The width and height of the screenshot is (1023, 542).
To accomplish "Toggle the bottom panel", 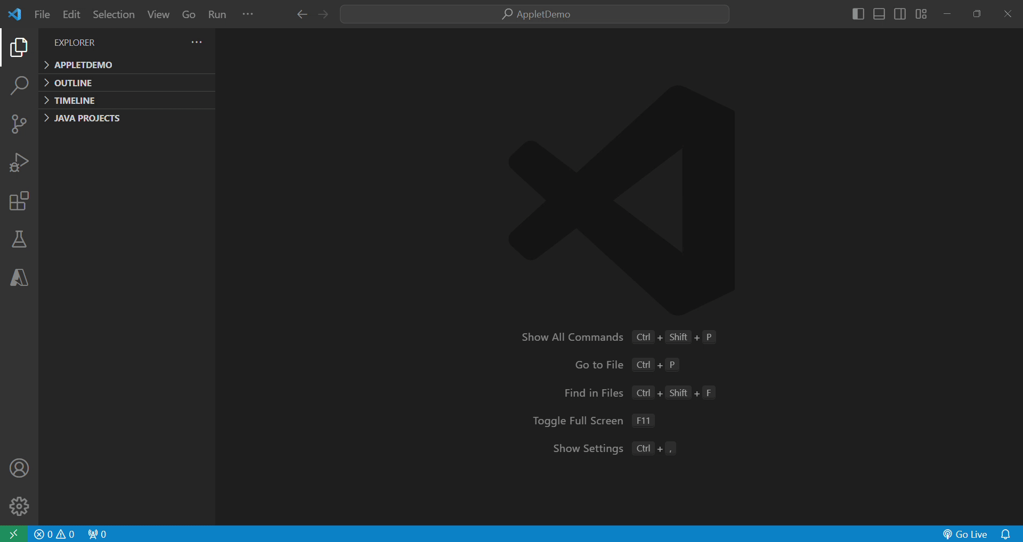I will point(879,14).
